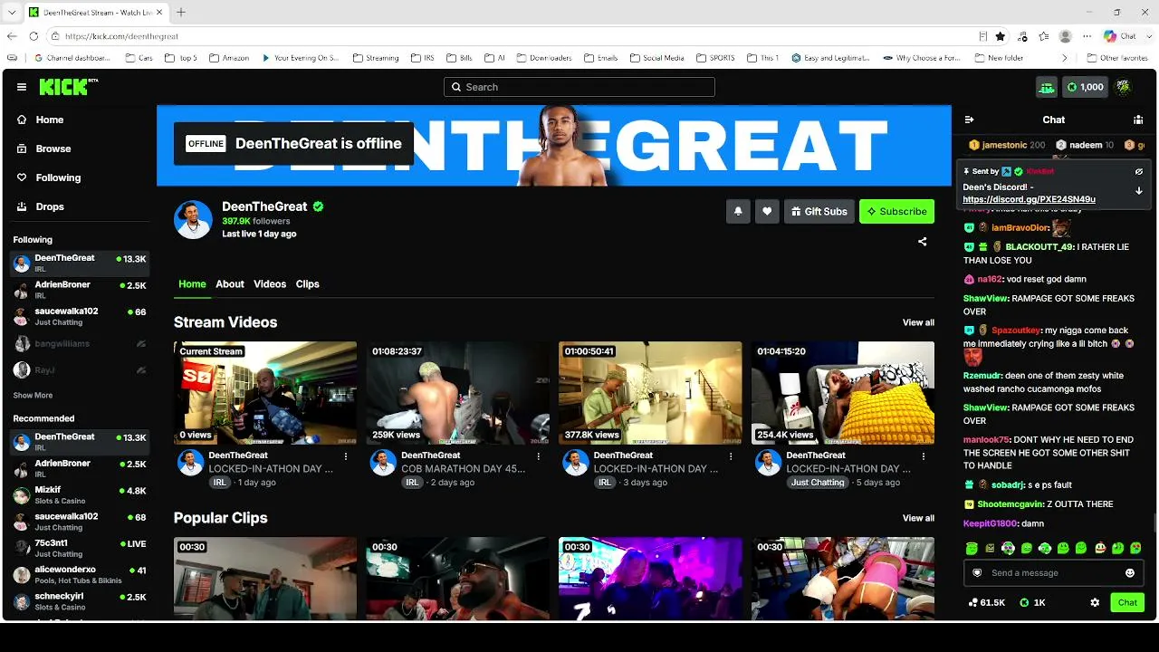The image size is (1159, 652).
Task: Expand Show More in Following list
Action: click(33, 396)
